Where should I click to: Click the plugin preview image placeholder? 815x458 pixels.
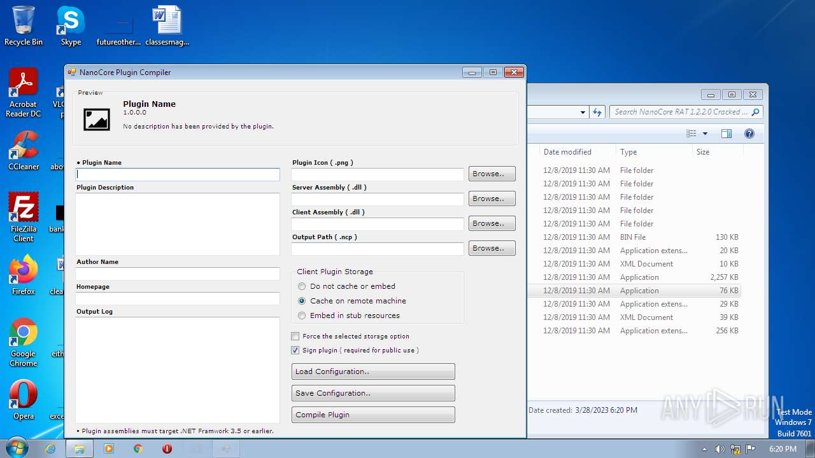coord(97,120)
